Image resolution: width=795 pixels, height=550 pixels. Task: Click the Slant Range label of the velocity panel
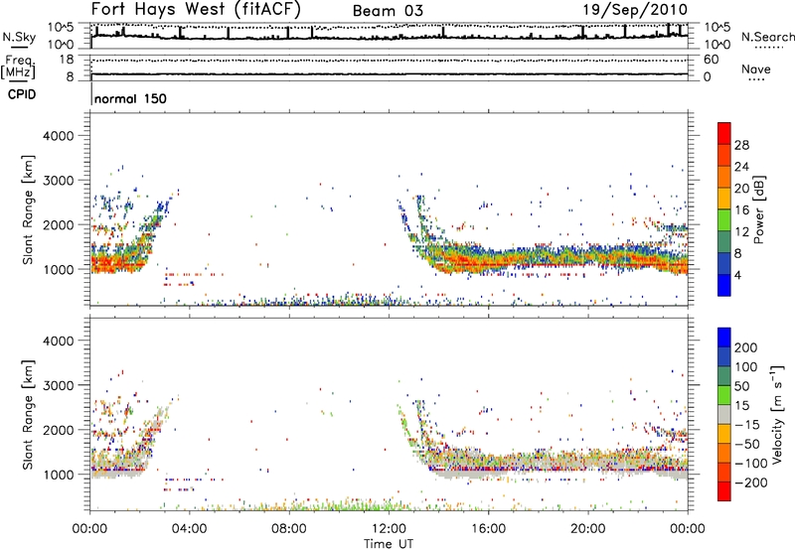pos(28,414)
